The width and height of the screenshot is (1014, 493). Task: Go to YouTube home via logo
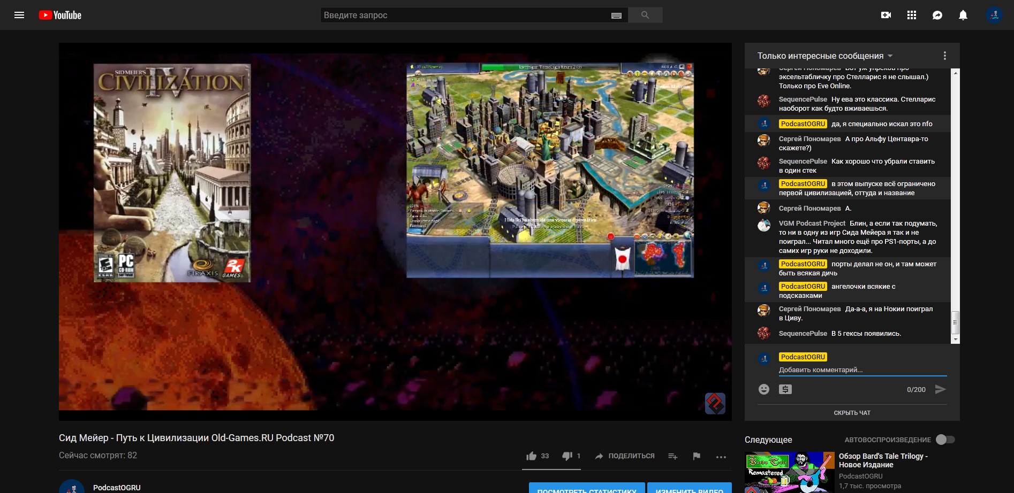pyautogui.click(x=60, y=15)
